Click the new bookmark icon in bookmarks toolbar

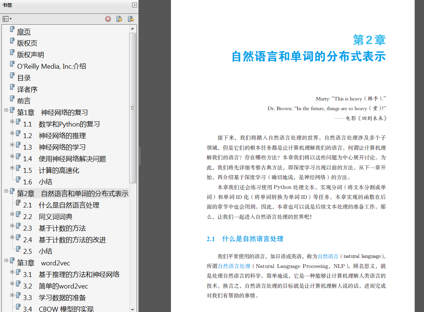[119, 19]
